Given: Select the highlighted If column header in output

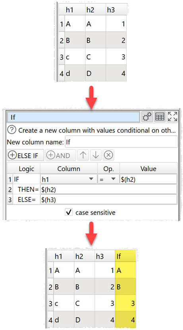Looking at the screenshot, I should point(125,256).
